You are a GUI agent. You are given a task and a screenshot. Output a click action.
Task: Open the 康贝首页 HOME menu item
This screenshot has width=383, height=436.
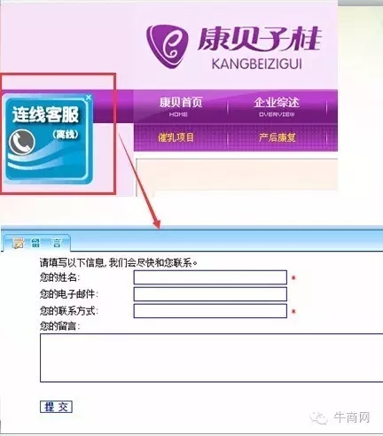click(x=181, y=106)
